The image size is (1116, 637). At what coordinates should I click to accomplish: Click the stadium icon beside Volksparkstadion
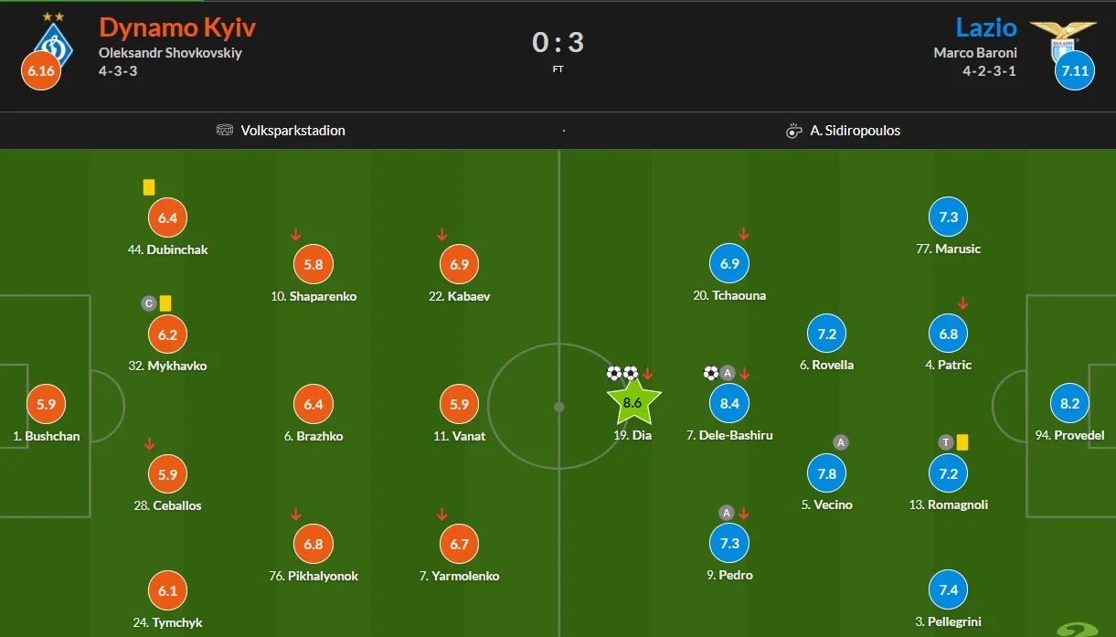pos(225,131)
